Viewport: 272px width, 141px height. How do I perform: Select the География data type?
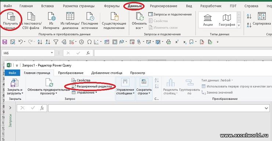click(227, 20)
